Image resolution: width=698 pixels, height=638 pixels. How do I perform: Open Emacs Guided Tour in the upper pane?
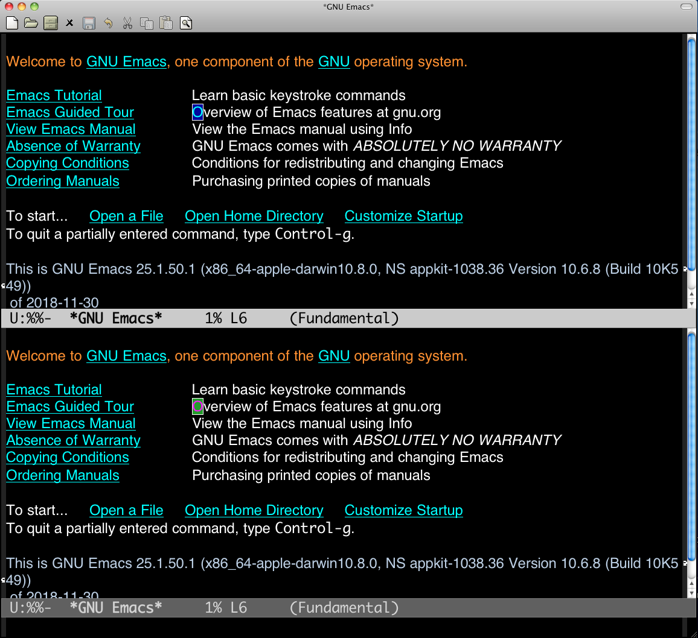(x=70, y=112)
